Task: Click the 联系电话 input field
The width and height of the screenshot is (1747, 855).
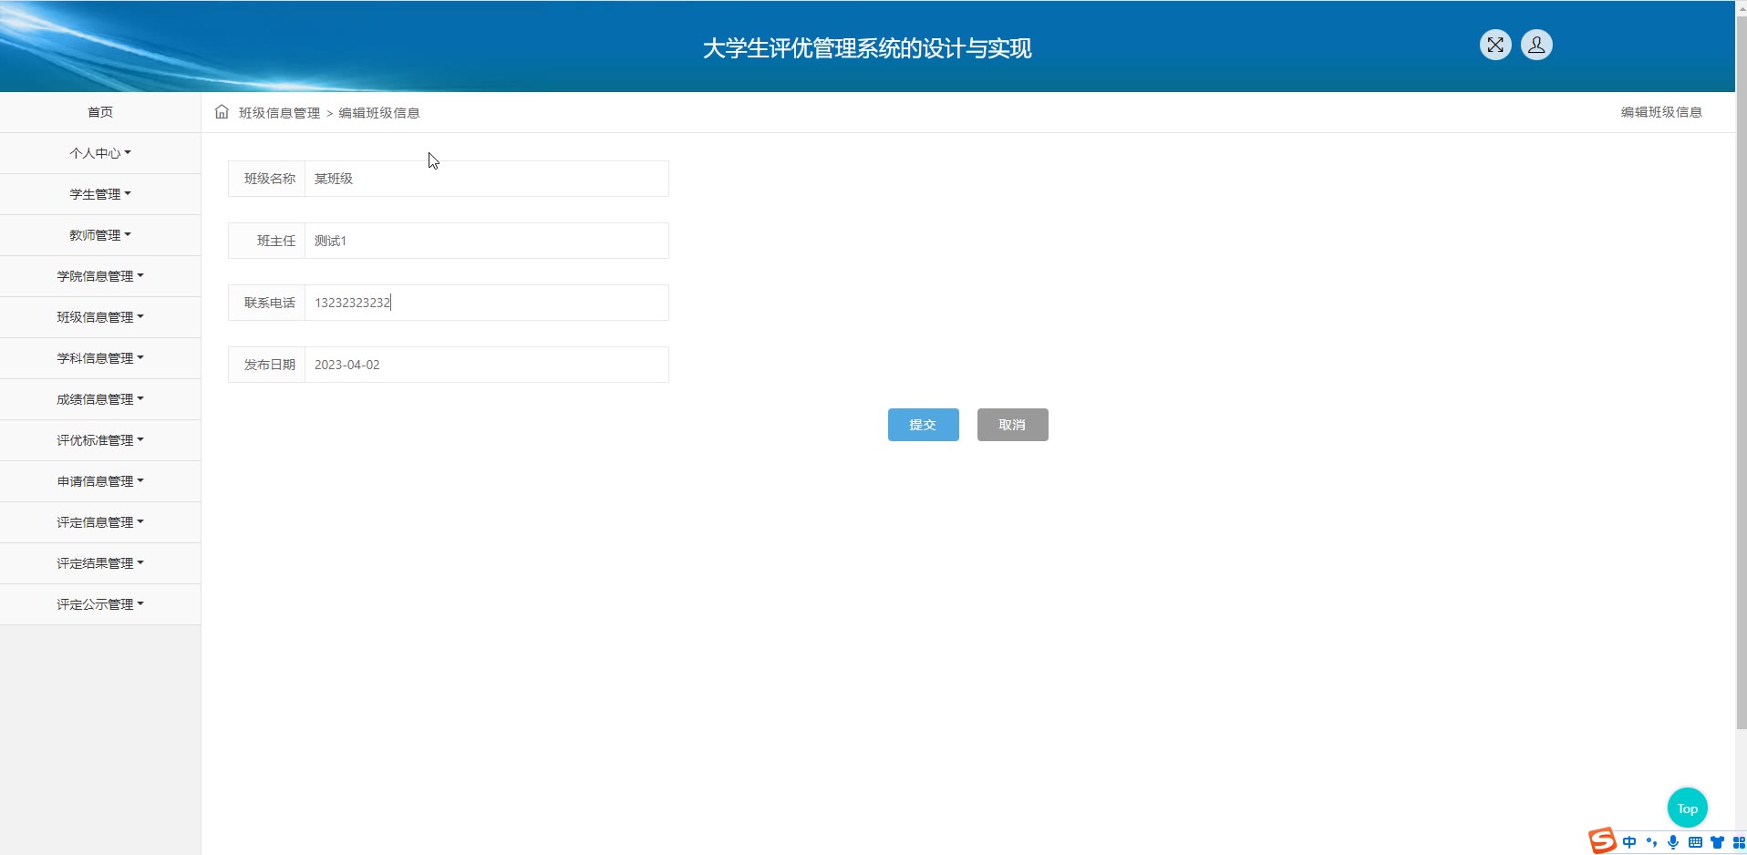Action: point(486,303)
